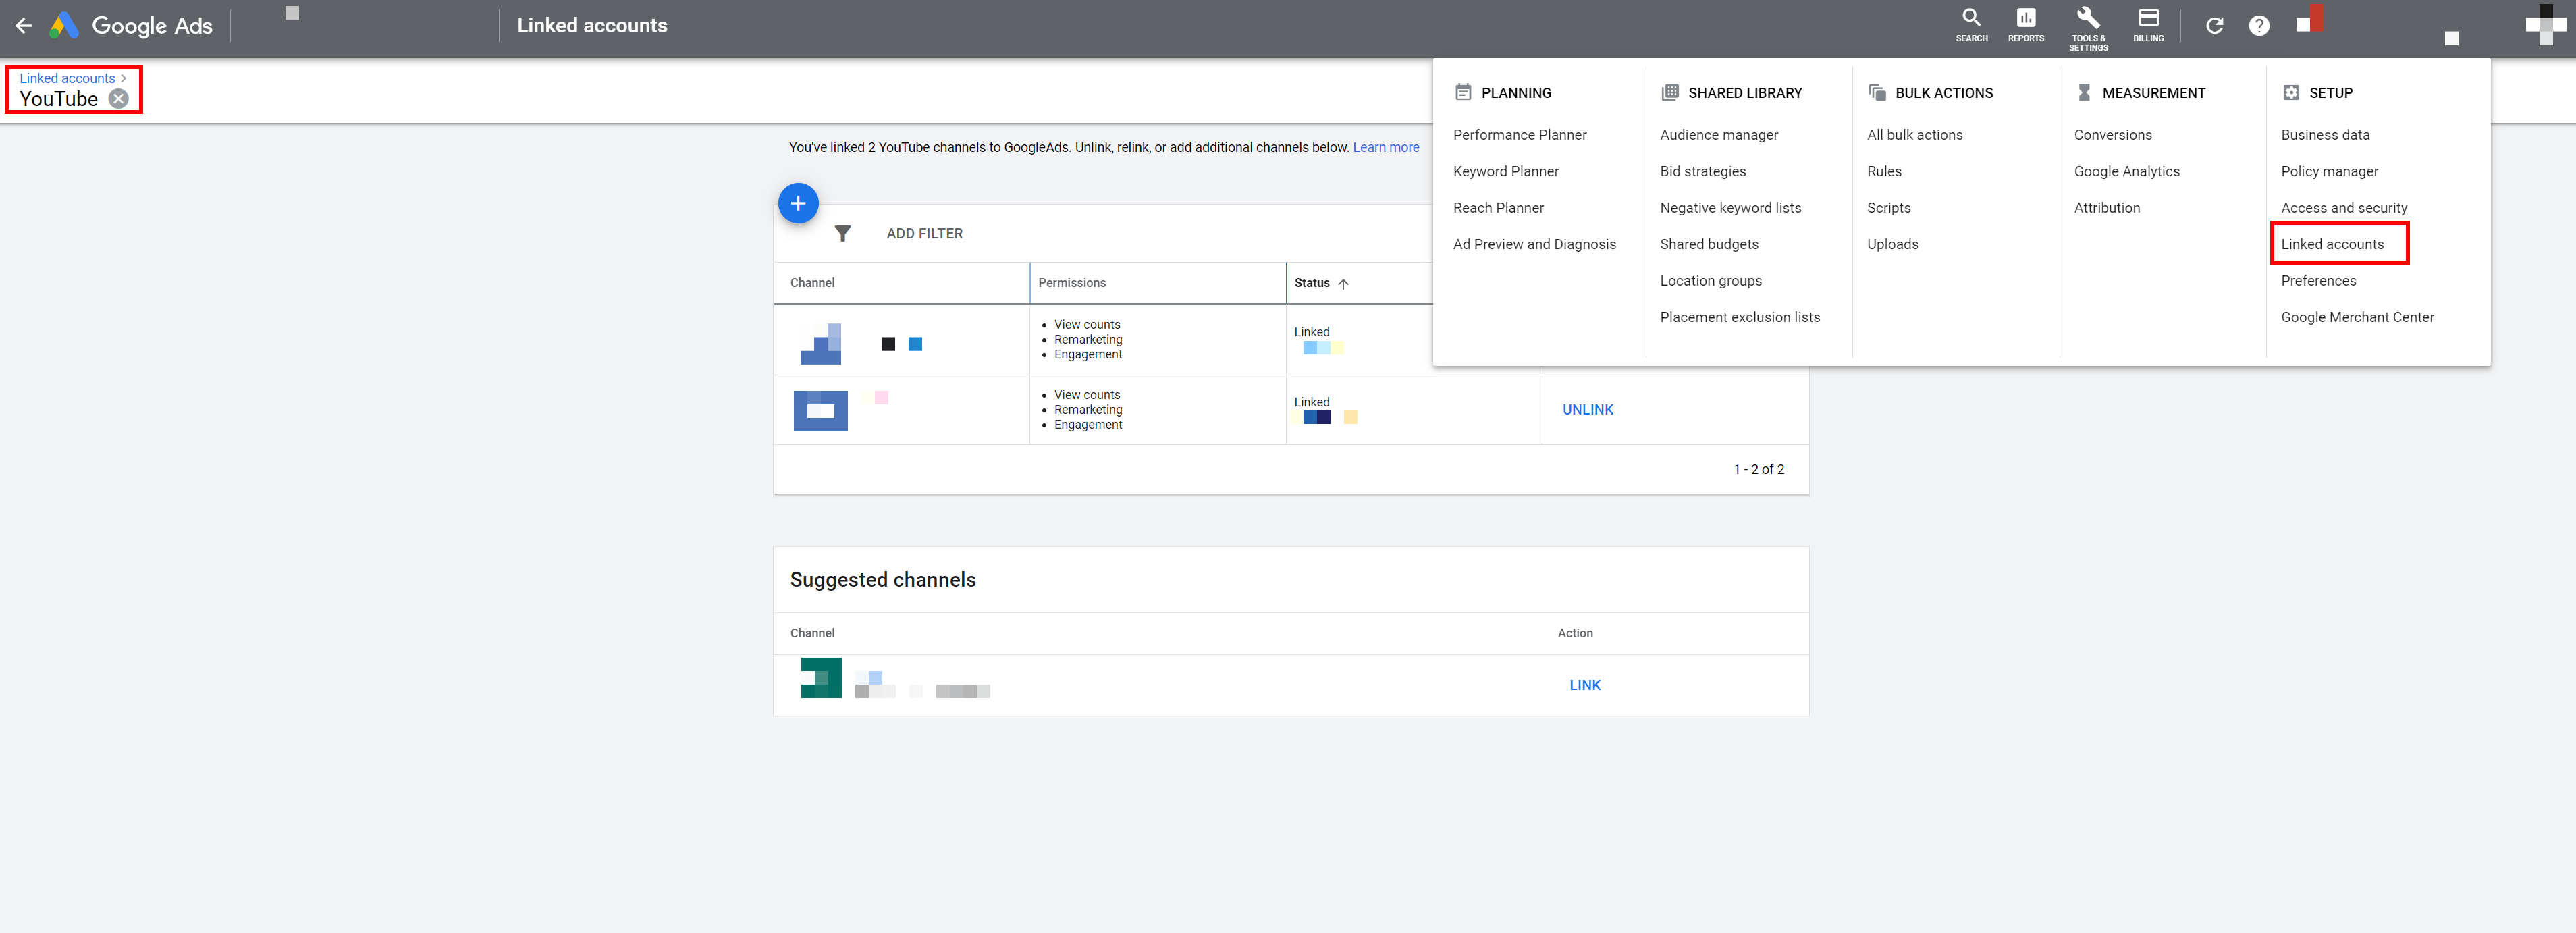Open Keyword Planner from Planning menu
The width and height of the screenshot is (2576, 933).
pos(1505,171)
